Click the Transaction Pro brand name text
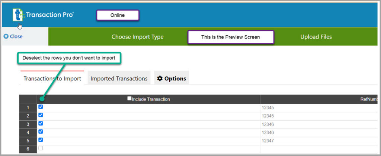Screen dimensions: 381x156 click(x=49, y=15)
